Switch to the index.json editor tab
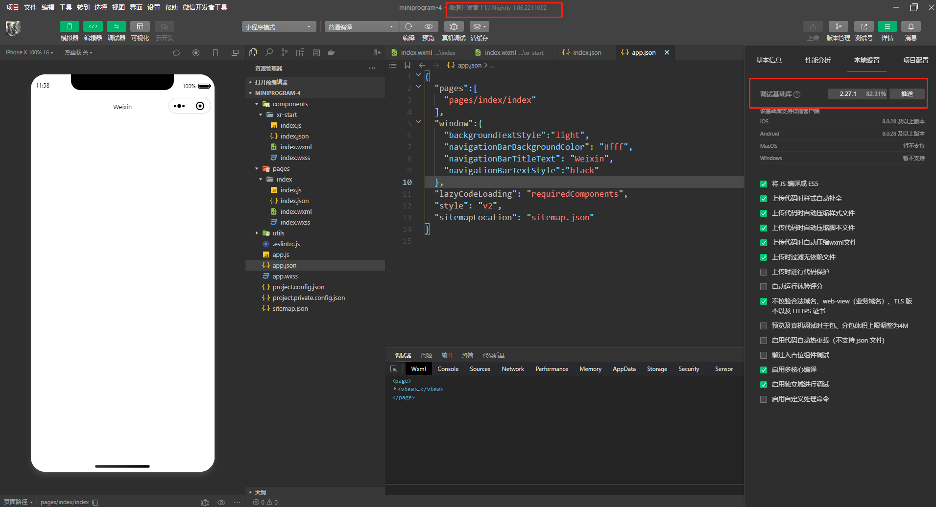 pyautogui.click(x=586, y=52)
